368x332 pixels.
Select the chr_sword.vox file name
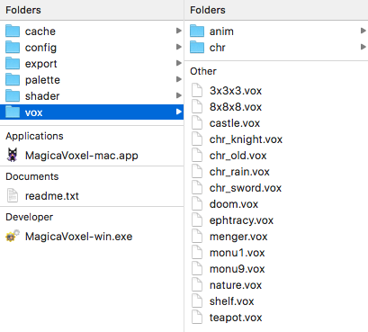[x=246, y=188]
